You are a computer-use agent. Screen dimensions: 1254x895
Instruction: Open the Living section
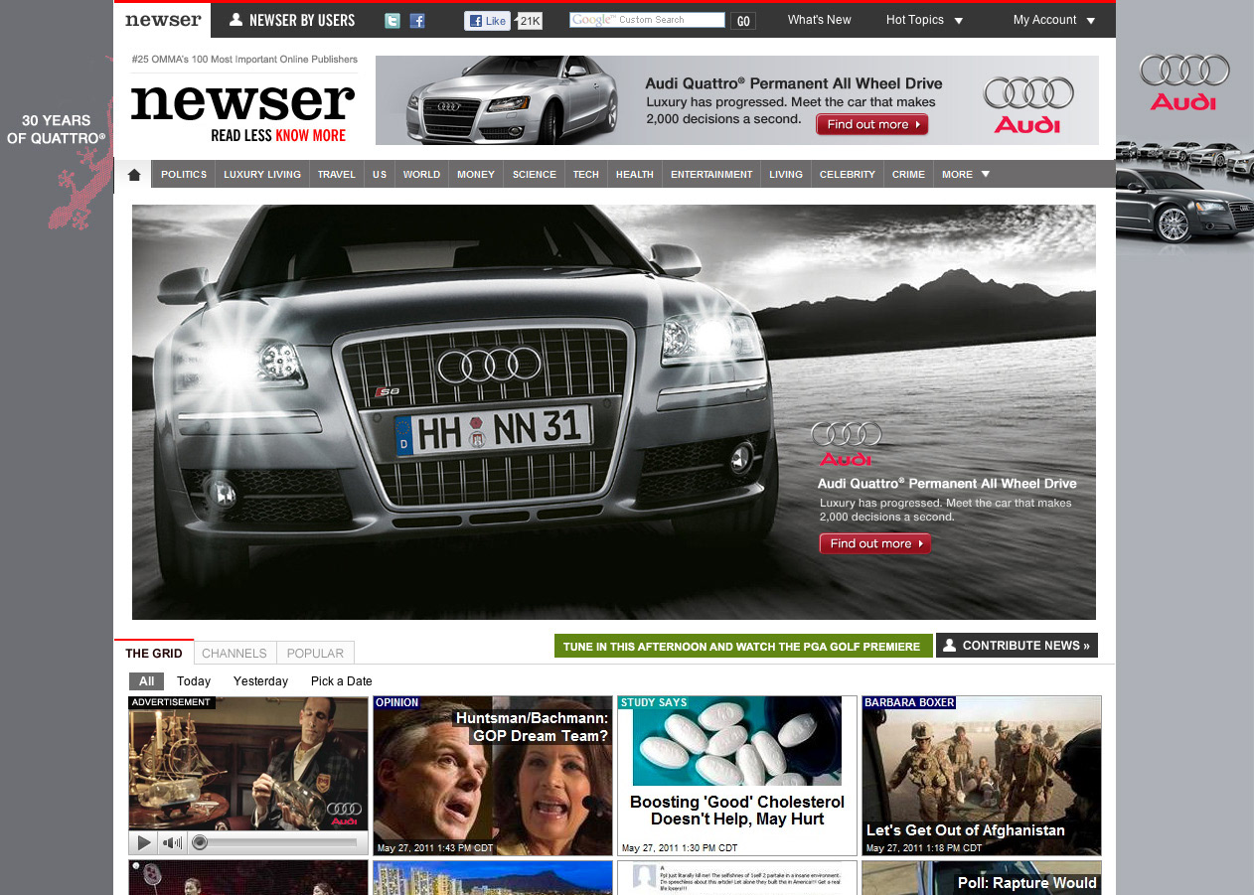point(786,175)
